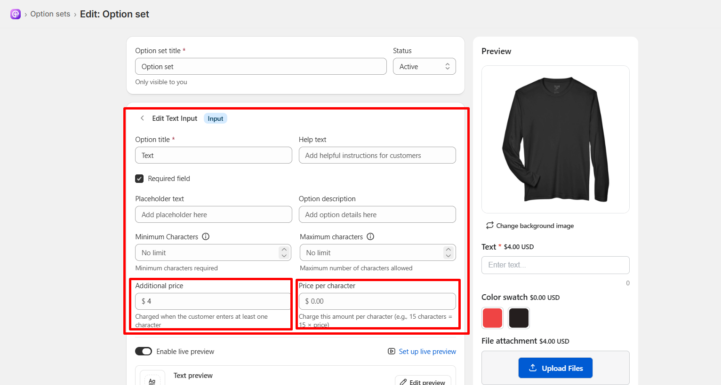
Task: Open the Status dropdown showing Active
Action: point(425,66)
